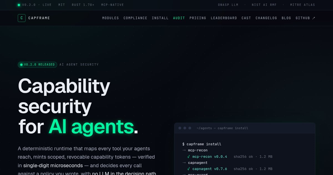Open the Install nav item
This screenshot has height=175, width=333.
point(160,18)
